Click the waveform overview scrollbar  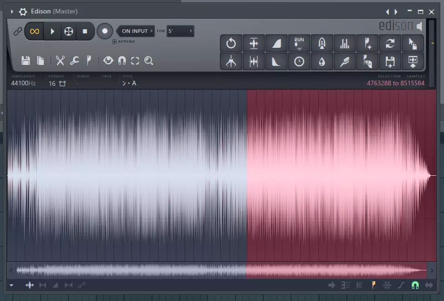point(221,270)
